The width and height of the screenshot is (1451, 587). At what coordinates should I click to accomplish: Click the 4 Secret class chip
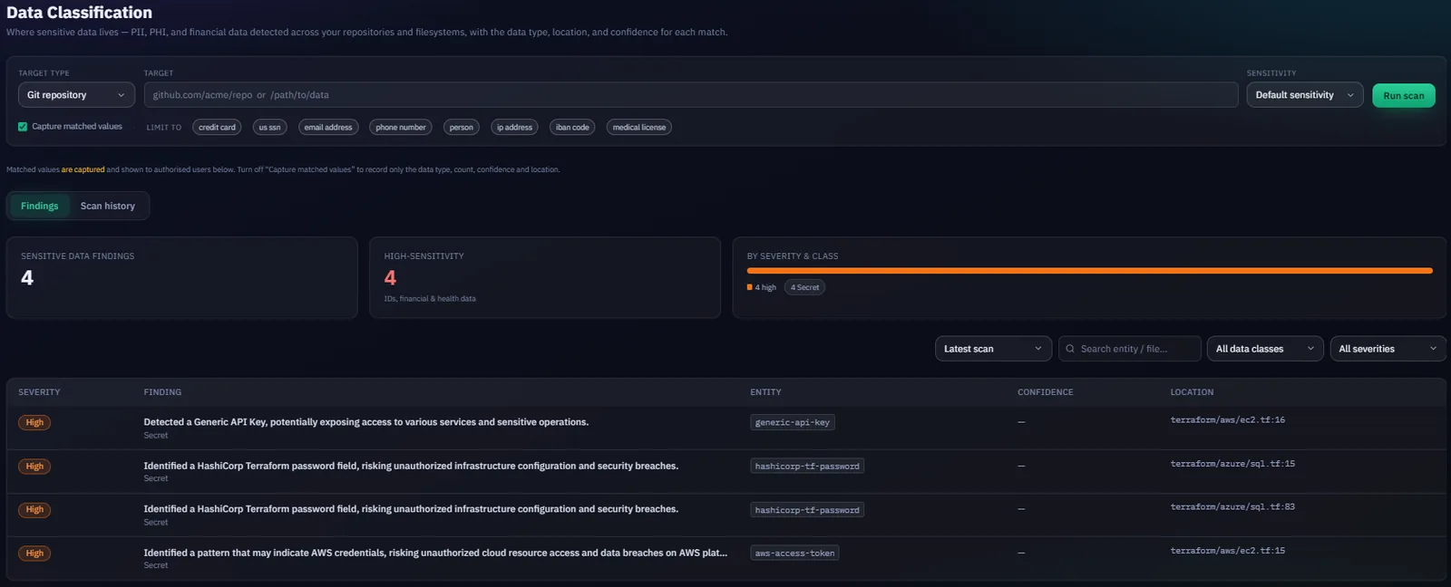[804, 287]
